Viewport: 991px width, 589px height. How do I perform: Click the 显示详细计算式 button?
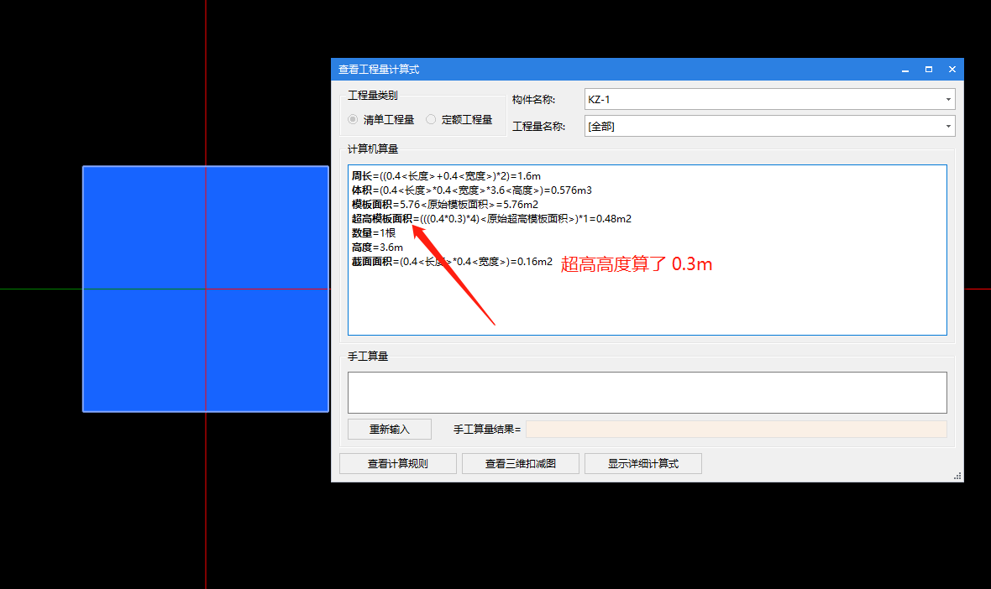point(642,463)
